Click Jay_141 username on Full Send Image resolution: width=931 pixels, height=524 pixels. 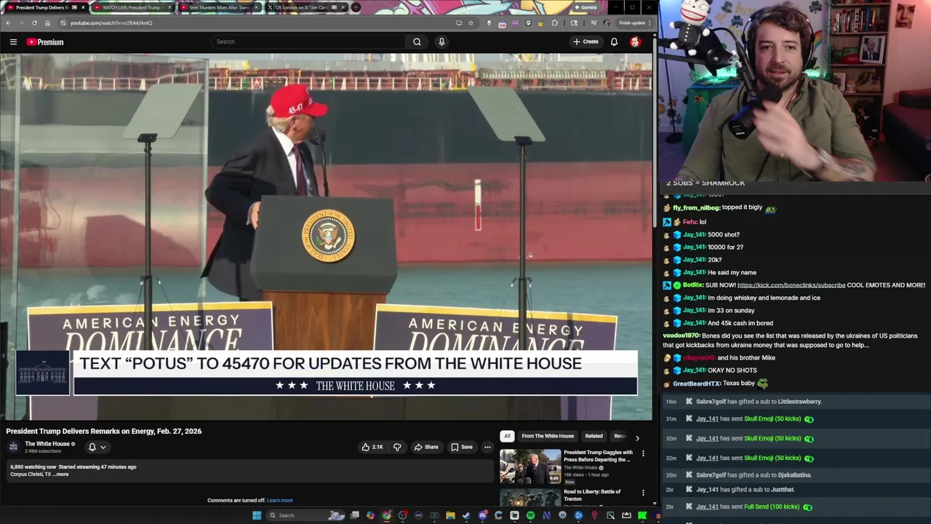point(707,507)
